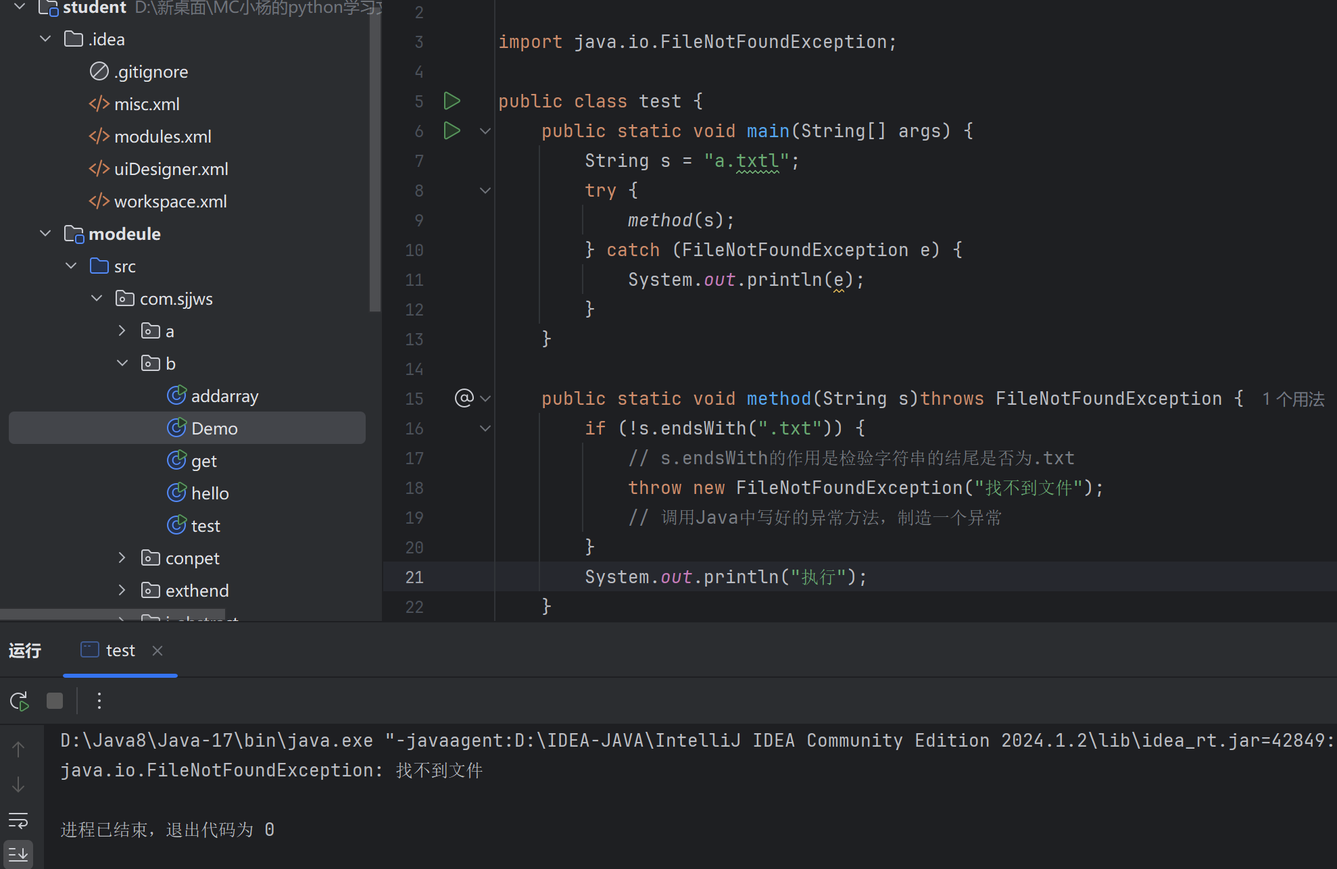1337x869 pixels.
Task: Open the run toolbar more options menu
Action: click(99, 701)
